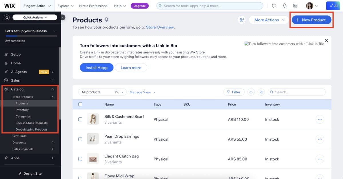Open the Store Overview link
Viewport: 343px width, 179px height.
[160, 27]
